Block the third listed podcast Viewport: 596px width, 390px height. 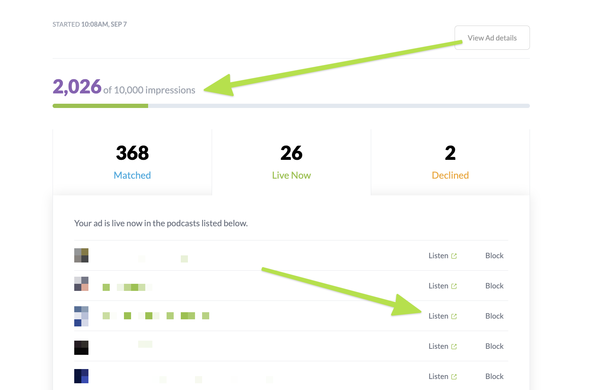[494, 316]
